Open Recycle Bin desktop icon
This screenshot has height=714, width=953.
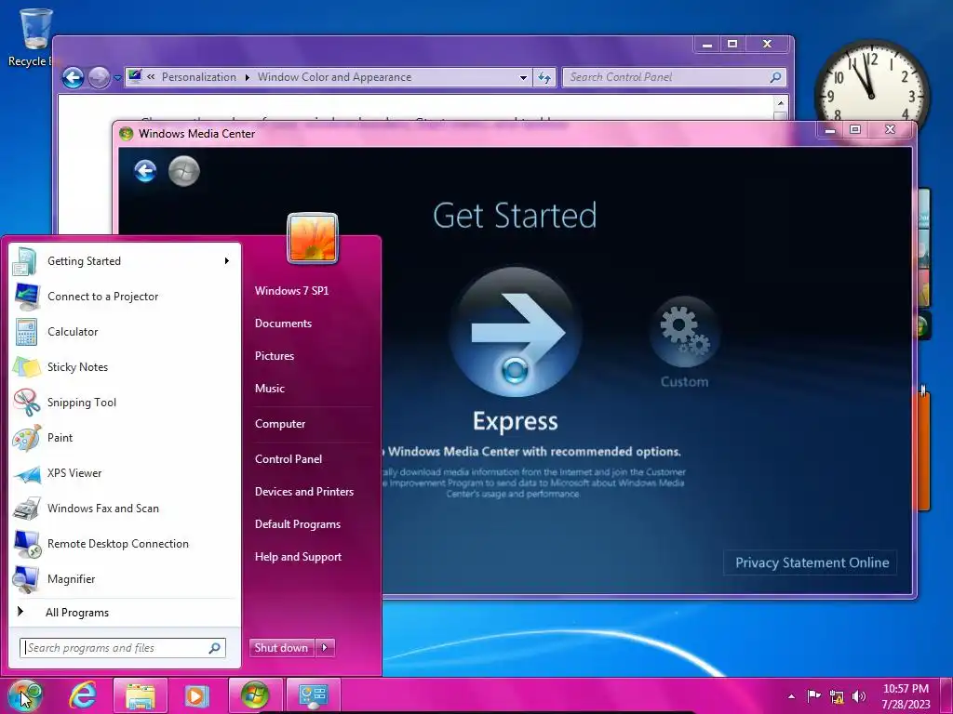(34, 37)
